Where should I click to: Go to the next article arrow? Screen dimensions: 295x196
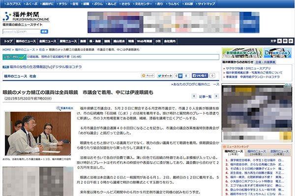pos(216,96)
